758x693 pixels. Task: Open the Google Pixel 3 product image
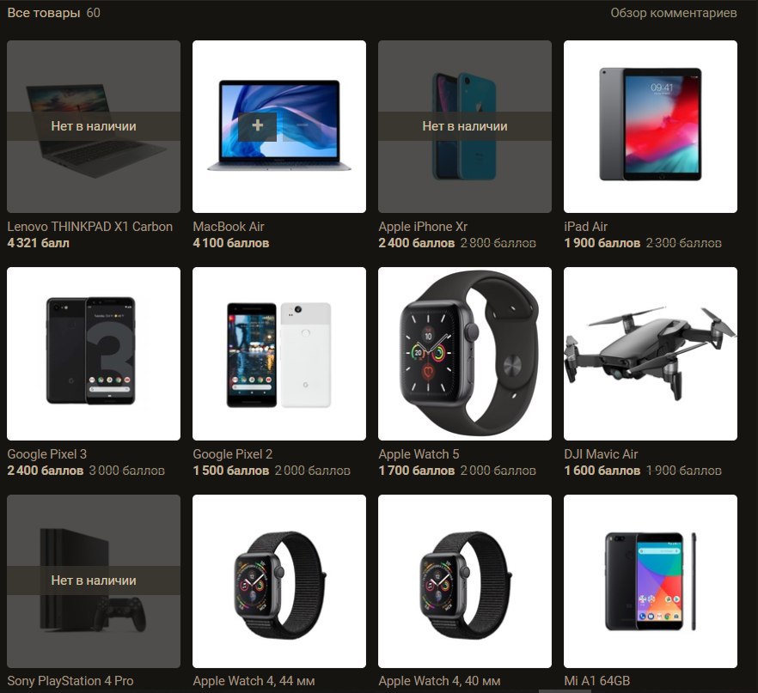tap(94, 354)
